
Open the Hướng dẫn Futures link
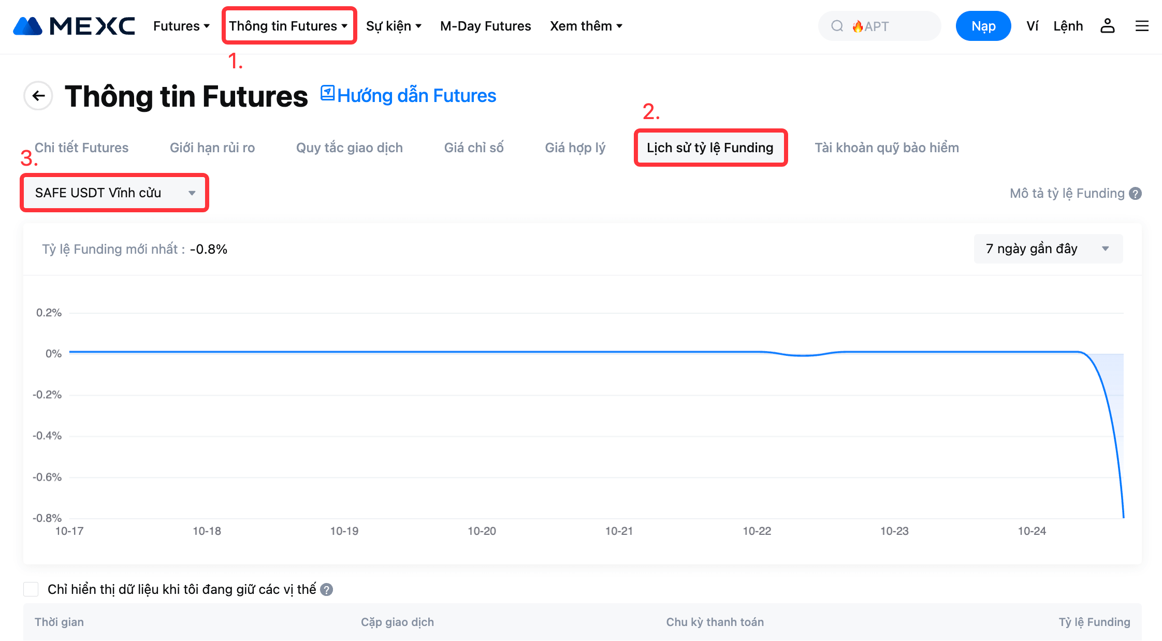(x=416, y=96)
